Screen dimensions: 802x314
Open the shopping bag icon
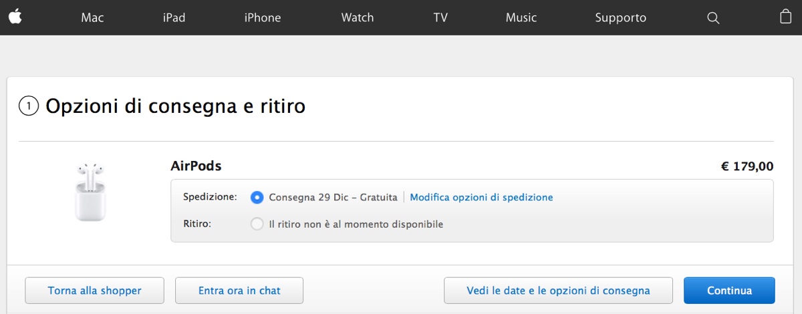click(786, 17)
